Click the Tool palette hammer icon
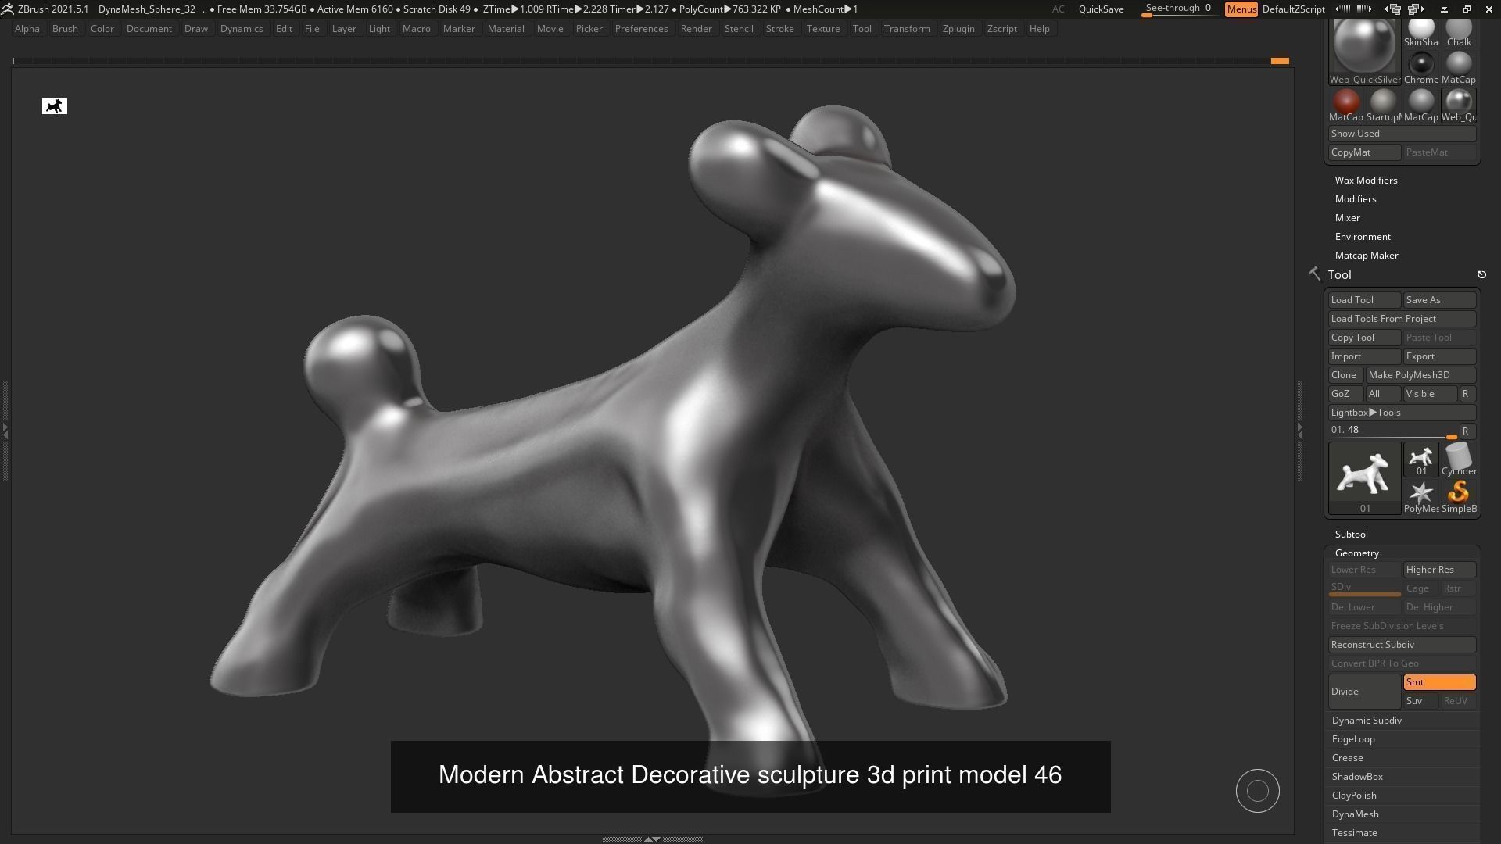 (x=1314, y=274)
